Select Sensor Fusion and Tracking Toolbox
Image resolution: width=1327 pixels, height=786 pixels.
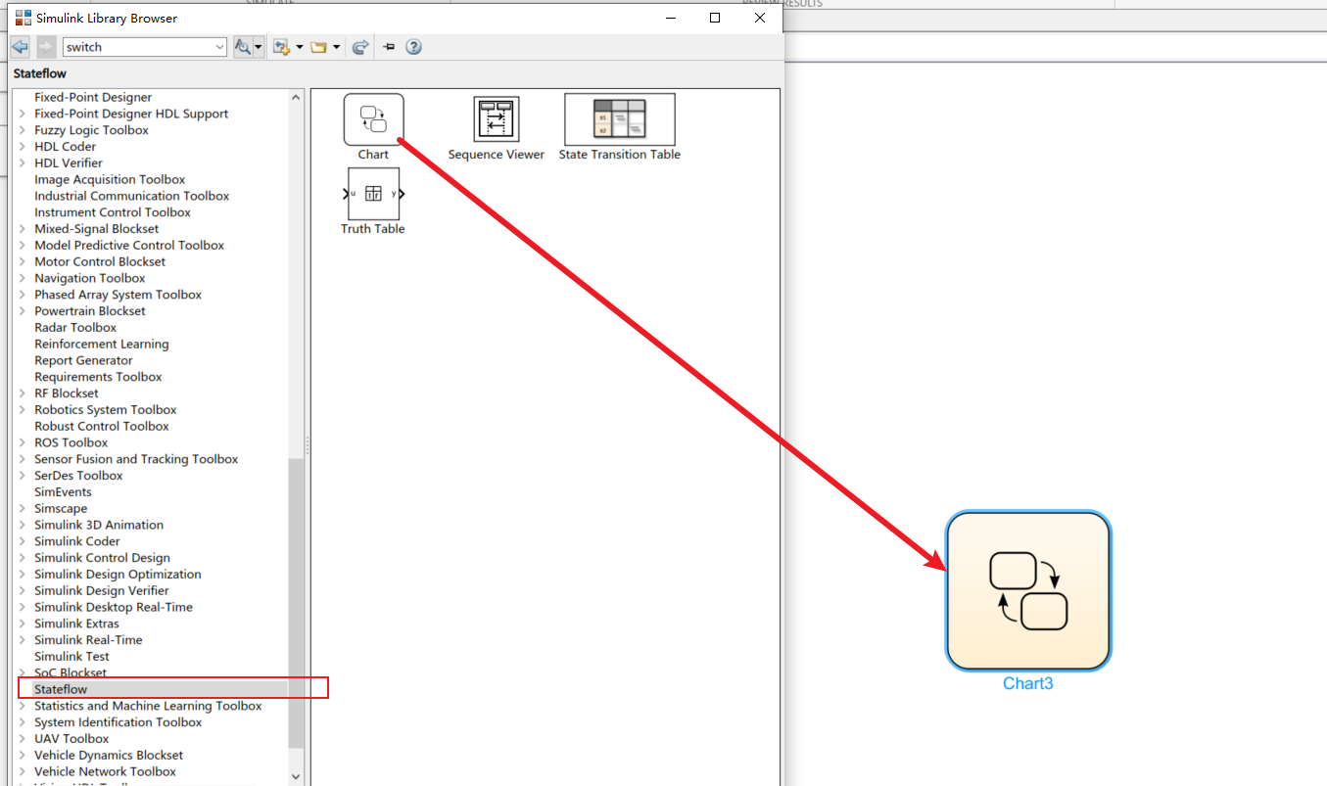[136, 459]
